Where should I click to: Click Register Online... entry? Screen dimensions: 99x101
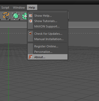click(x=48, y=46)
